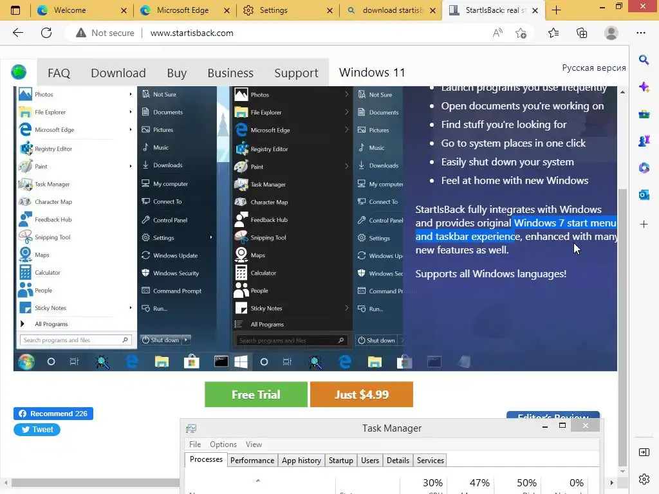Open the FAQ page menu item
659x494 pixels.
(59, 73)
